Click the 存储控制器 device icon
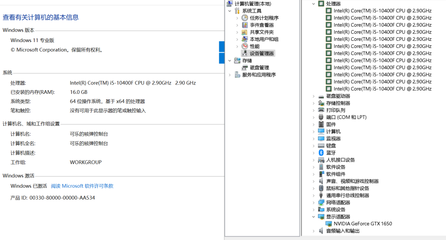The width and height of the screenshot is (446, 240). coord(321,103)
